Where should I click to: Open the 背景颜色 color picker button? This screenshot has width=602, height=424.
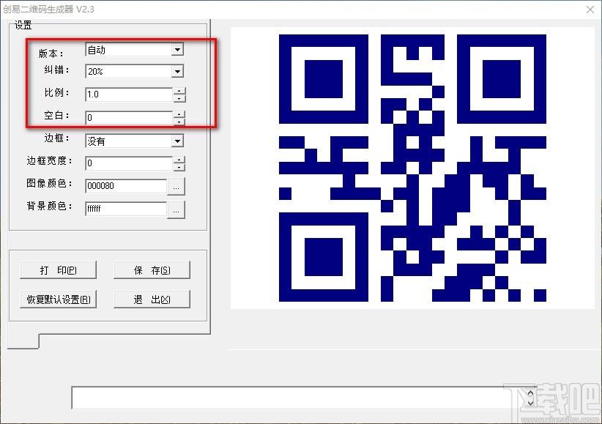tap(176, 210)
